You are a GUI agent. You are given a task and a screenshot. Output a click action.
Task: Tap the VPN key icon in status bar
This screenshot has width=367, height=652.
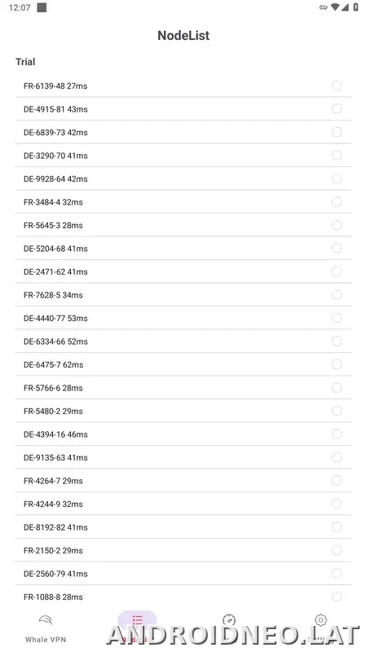(323, 7)
